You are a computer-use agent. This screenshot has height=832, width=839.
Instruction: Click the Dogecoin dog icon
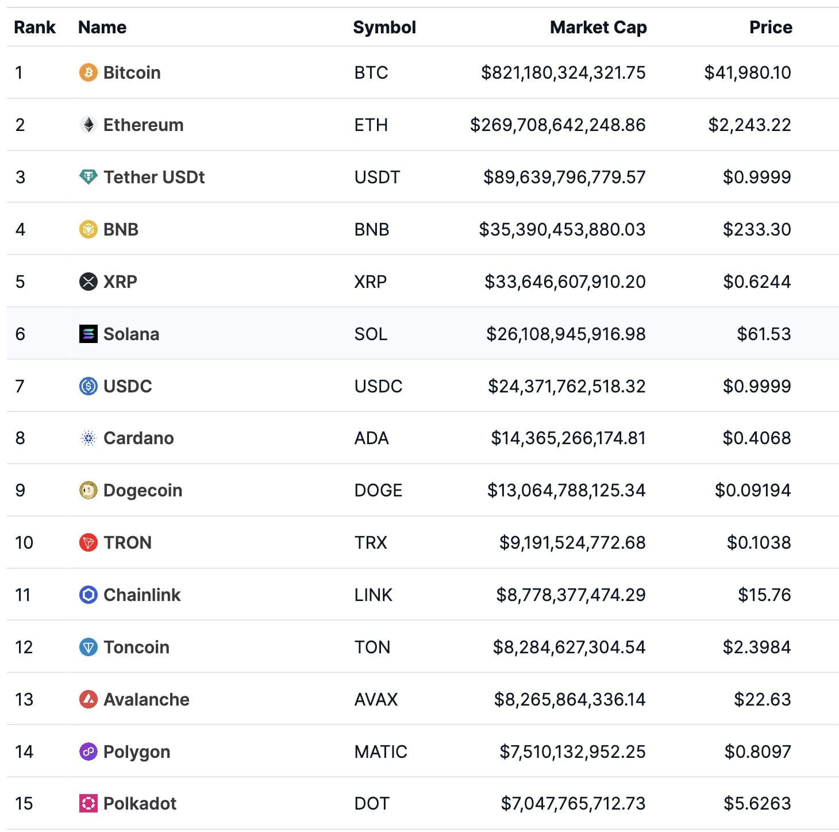[x=88, y=490]
